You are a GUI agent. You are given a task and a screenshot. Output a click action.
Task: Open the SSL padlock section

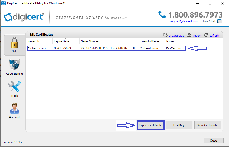(x=14, y=45)
